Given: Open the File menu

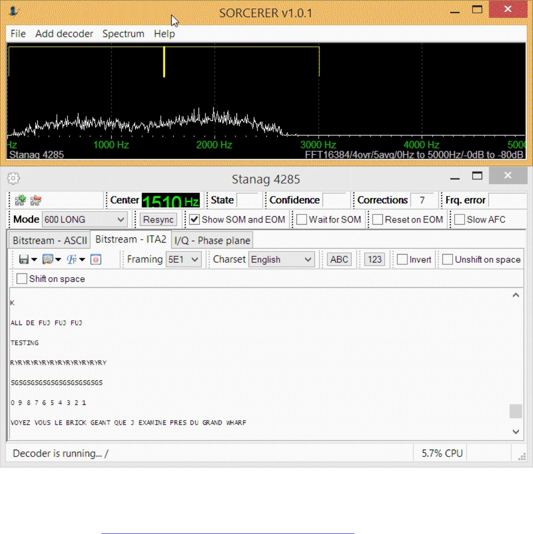Looking at the screenshot, I should click(18, 34).
